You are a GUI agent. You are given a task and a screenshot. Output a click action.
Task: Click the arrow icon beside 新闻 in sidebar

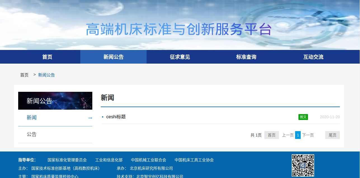point(90,118)
